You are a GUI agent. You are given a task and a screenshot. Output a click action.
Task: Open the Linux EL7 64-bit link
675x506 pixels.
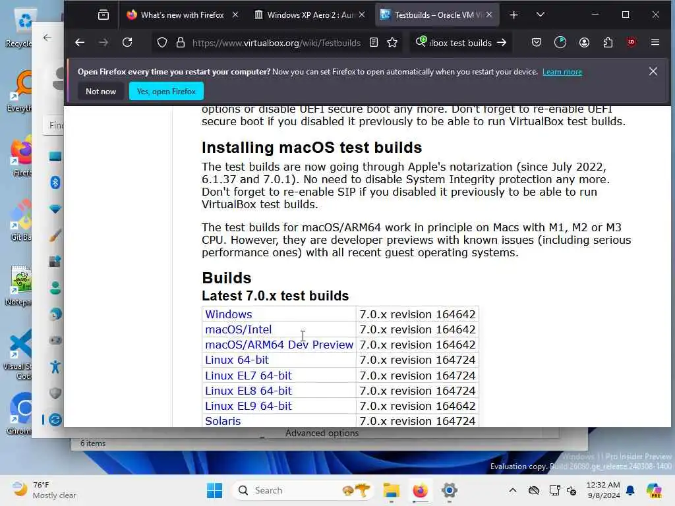click(x=249, y=375)
